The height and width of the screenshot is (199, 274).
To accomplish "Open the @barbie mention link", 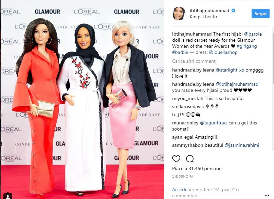I will tap(253, 34).
